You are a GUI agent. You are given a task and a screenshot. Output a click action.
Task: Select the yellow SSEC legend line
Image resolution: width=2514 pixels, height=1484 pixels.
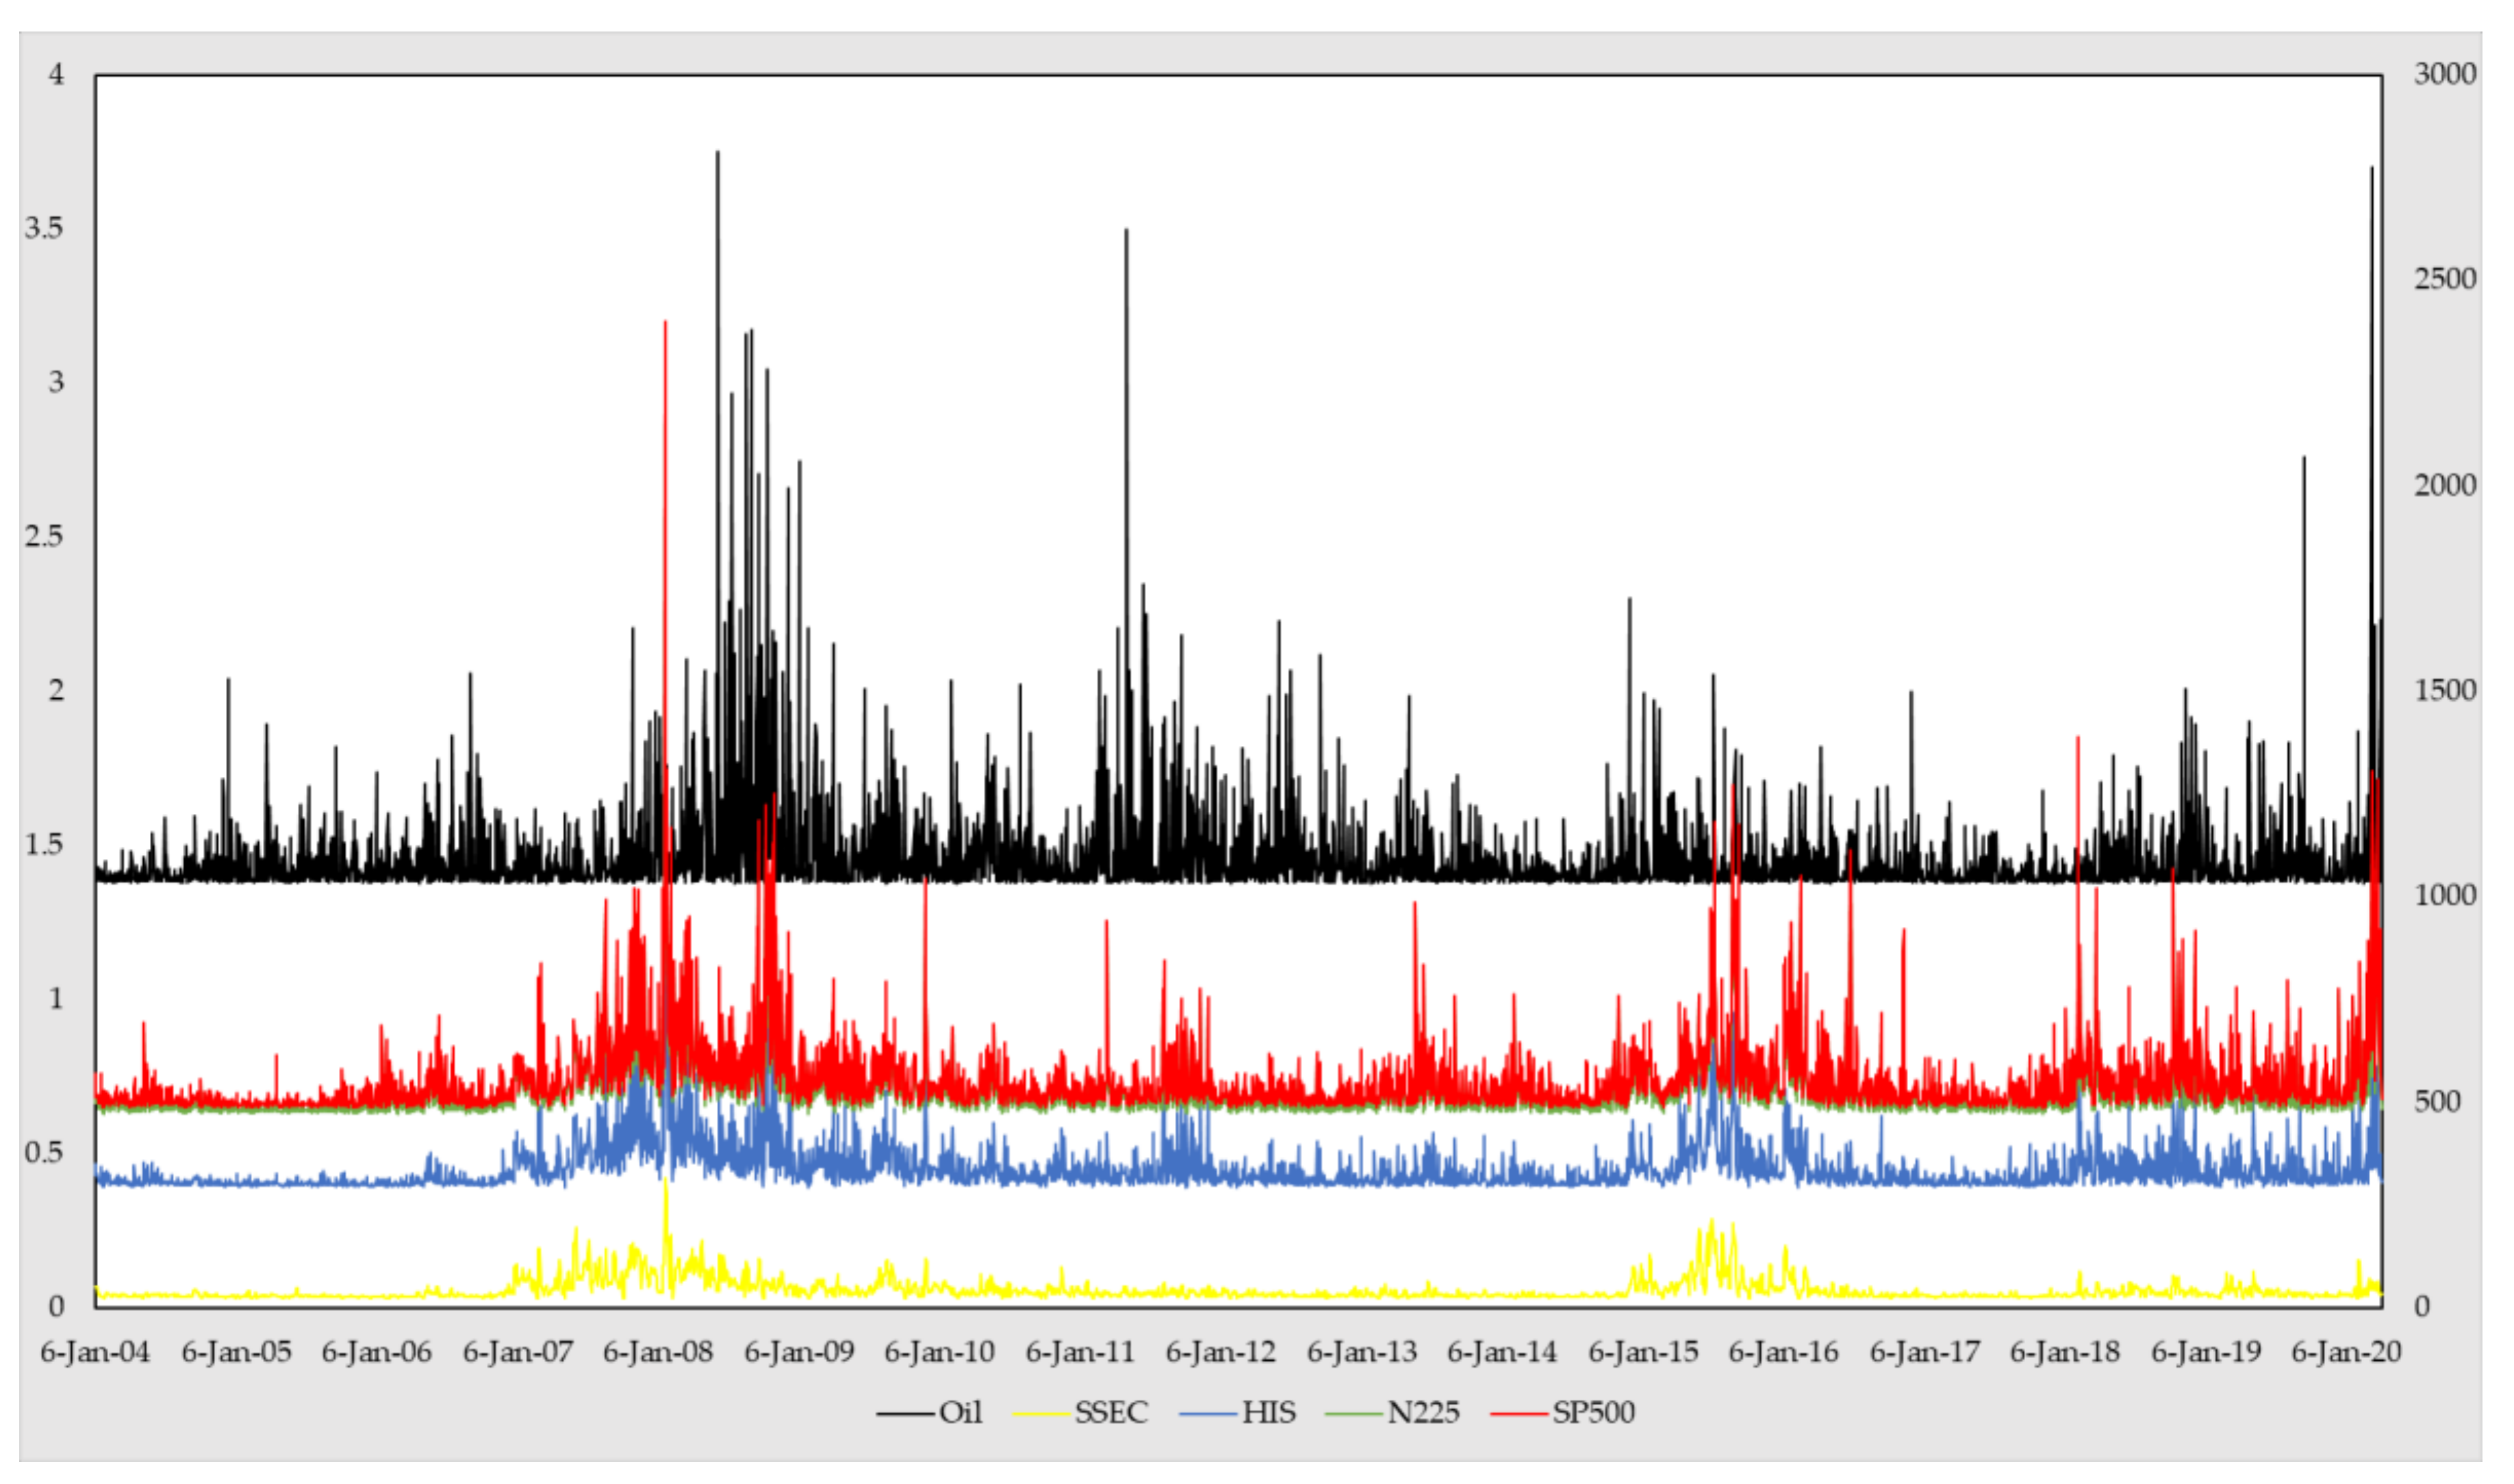1041,1413
